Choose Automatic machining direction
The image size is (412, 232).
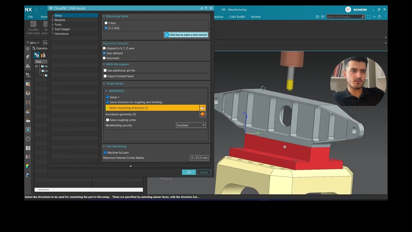(104, 58)
